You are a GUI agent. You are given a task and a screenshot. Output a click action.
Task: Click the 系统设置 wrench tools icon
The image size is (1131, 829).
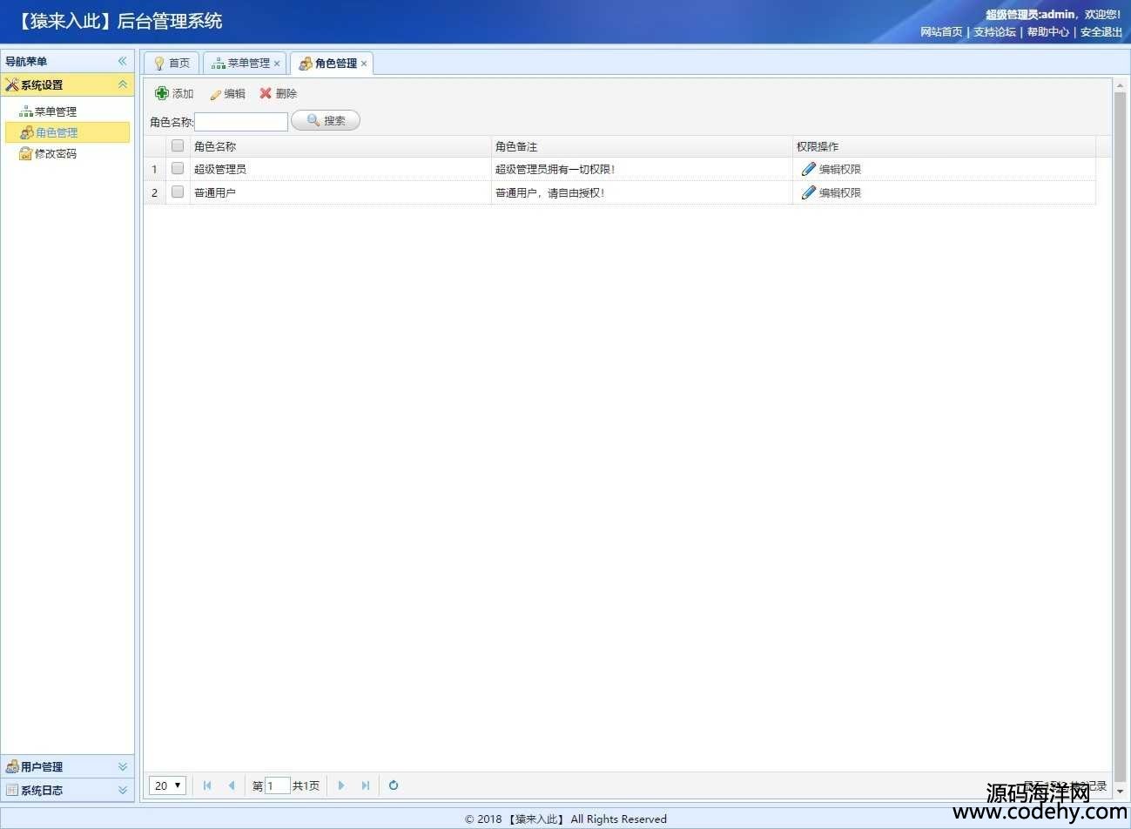[12, 84]
